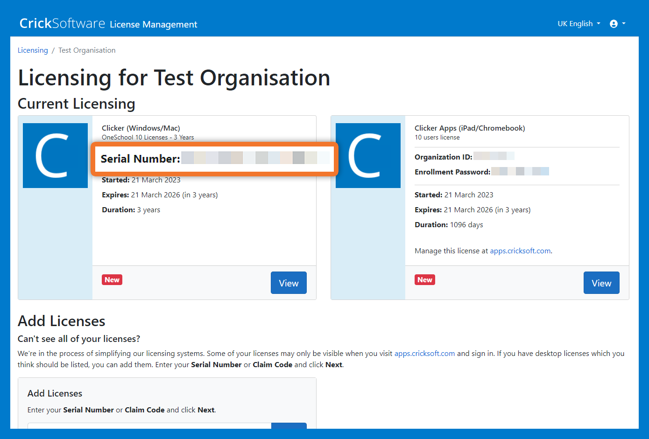Click the New badge on the Clicker Apps card
Screen dimensions: 649x439
(425, 280)
